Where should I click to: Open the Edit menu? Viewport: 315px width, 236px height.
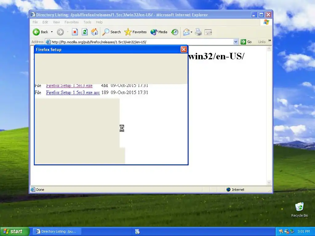click(45, 22)
